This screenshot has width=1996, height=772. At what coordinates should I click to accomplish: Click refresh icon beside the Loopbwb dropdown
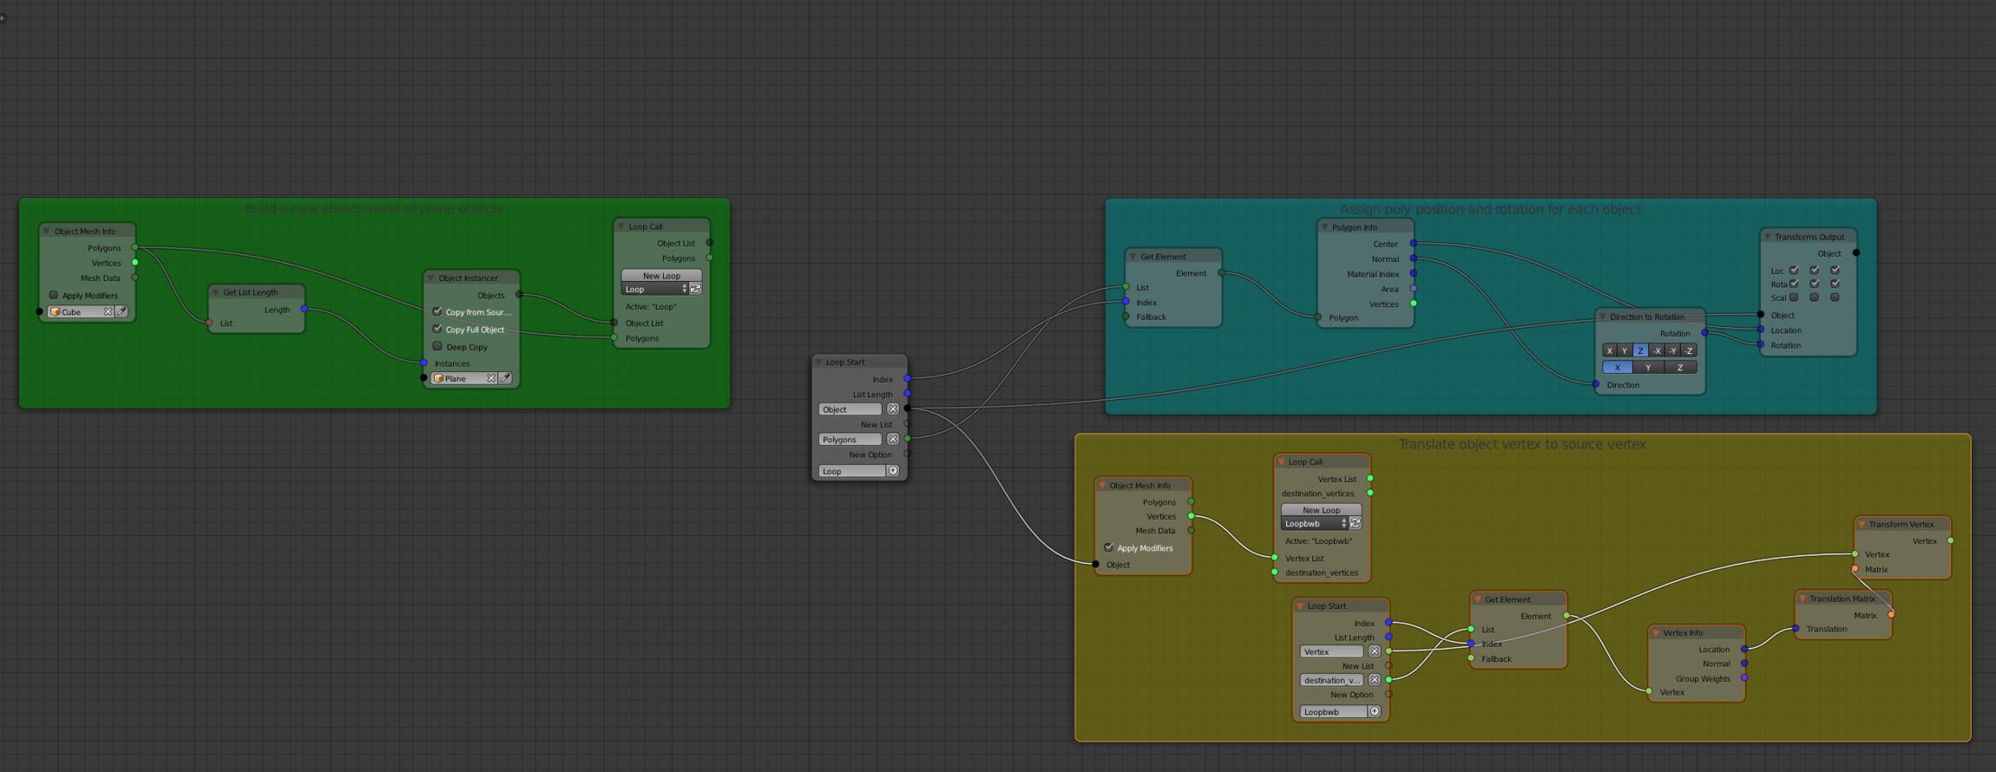click(x=1355, y=523)
